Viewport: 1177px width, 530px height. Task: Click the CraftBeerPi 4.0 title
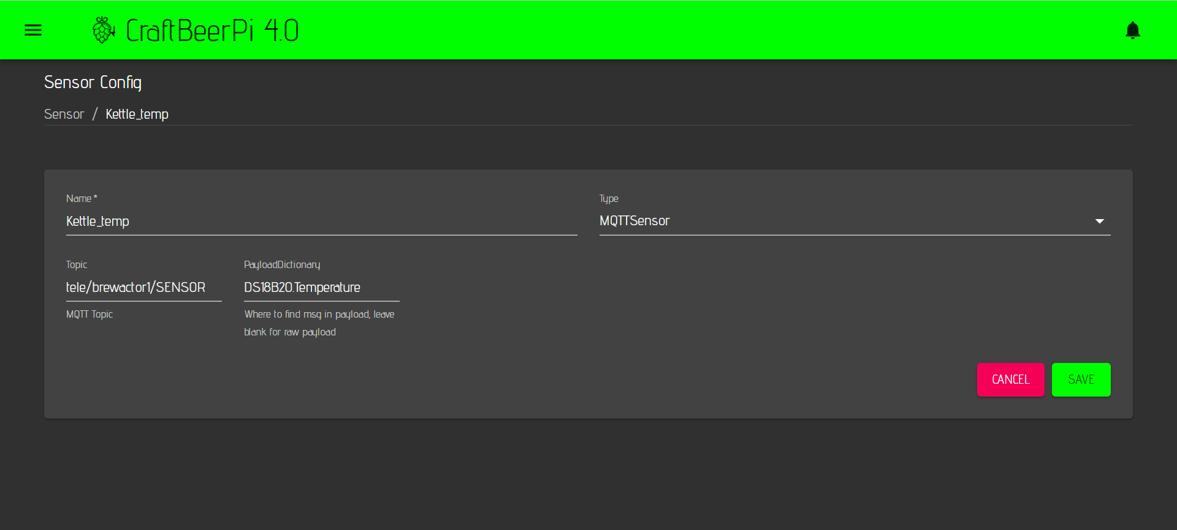[211, 31]
